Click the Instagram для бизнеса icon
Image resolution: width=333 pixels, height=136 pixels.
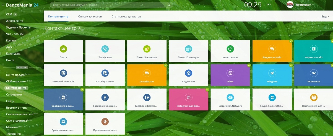pos(188,97)
